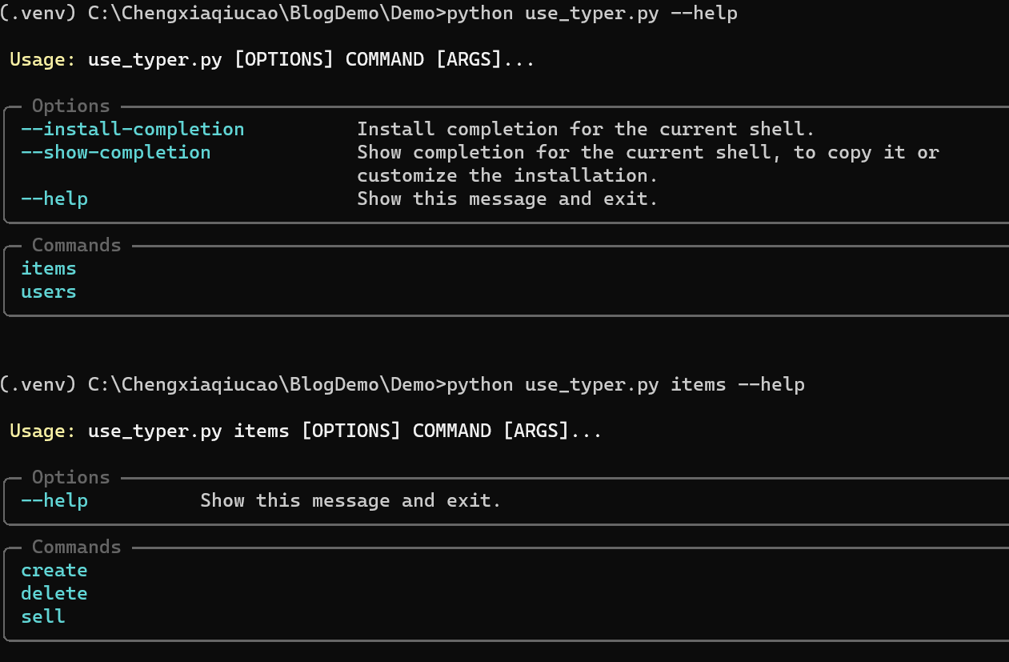The height and width of the screenshot is (662, 1009).
Task: Click the delete command entry
Action: click(x=54, y=593)
